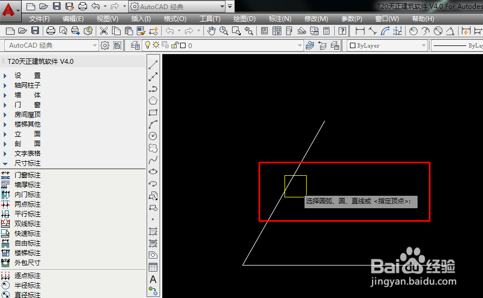Click the Pan hand tool

point(211,31)
